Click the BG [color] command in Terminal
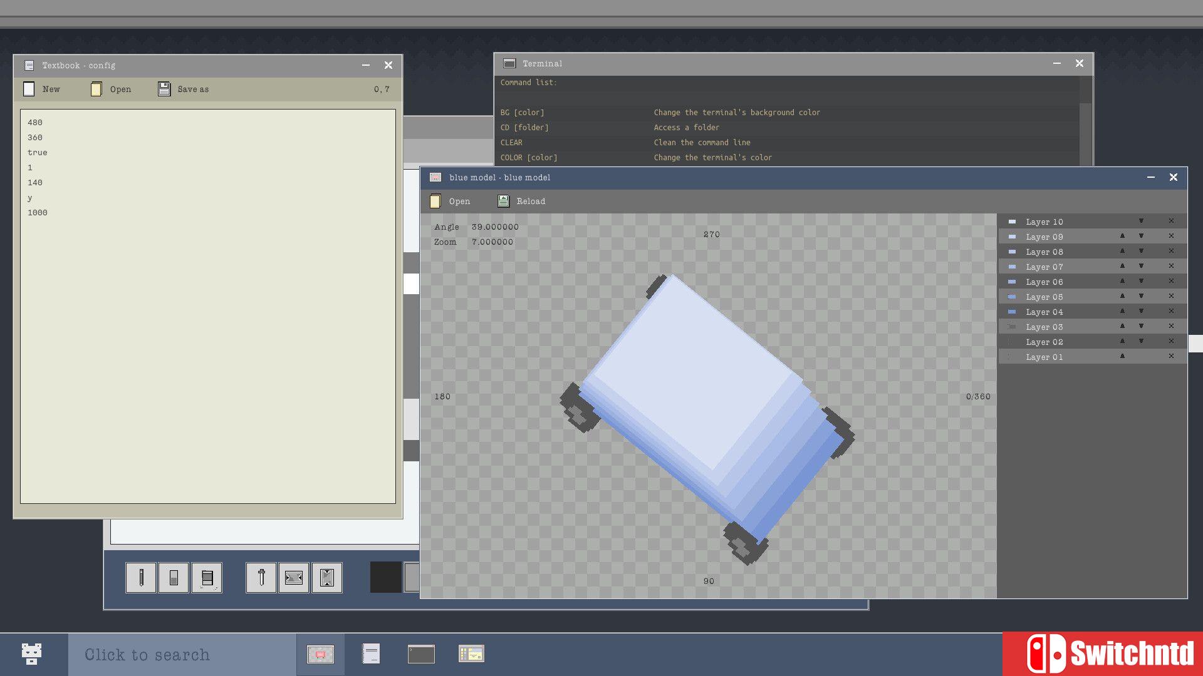The width and height of the screenshot is (1203, 676). pos(522,113)
